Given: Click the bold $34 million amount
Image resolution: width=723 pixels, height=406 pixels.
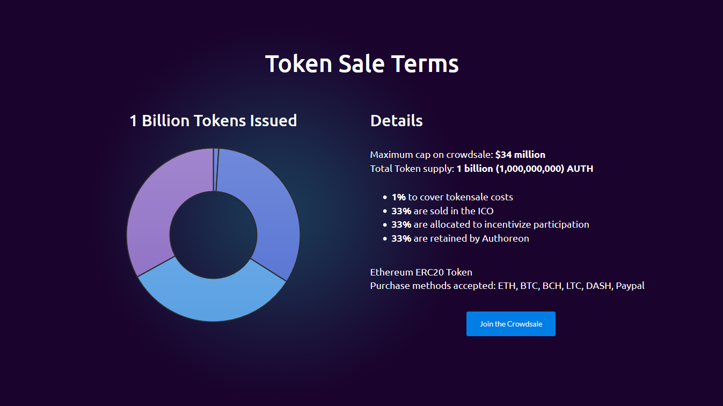Looking at the screenshot, I should (520, 155).
